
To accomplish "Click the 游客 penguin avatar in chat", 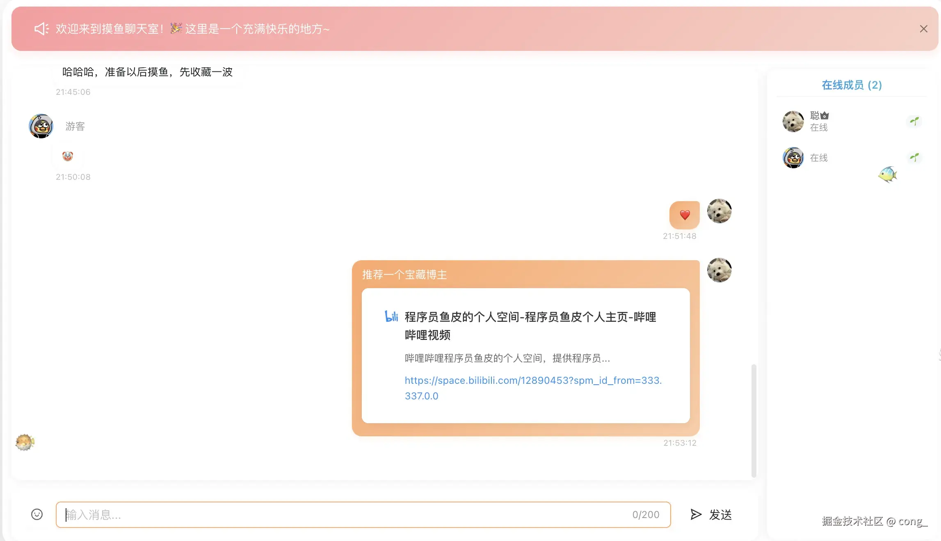I will (41, 126).
